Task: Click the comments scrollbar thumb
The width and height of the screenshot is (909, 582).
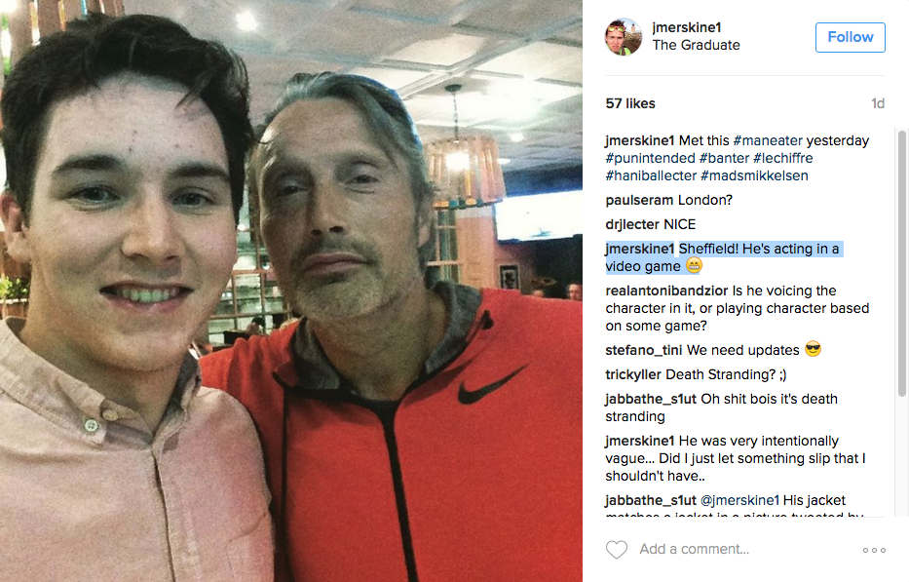Action: pos(901,263)
